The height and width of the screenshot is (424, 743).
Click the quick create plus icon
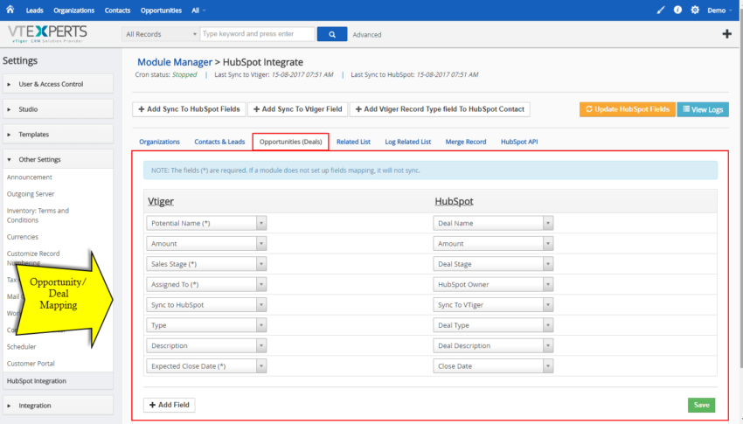pos(727,33)
